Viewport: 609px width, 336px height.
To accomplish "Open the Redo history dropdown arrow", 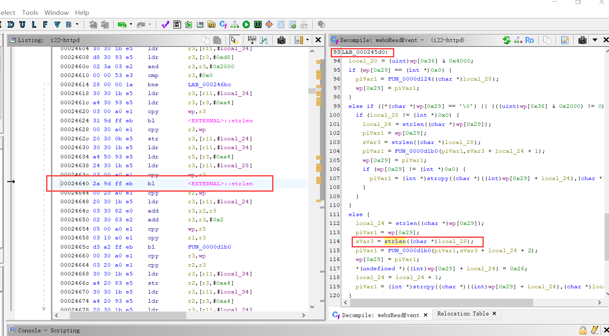I will 150,24.
